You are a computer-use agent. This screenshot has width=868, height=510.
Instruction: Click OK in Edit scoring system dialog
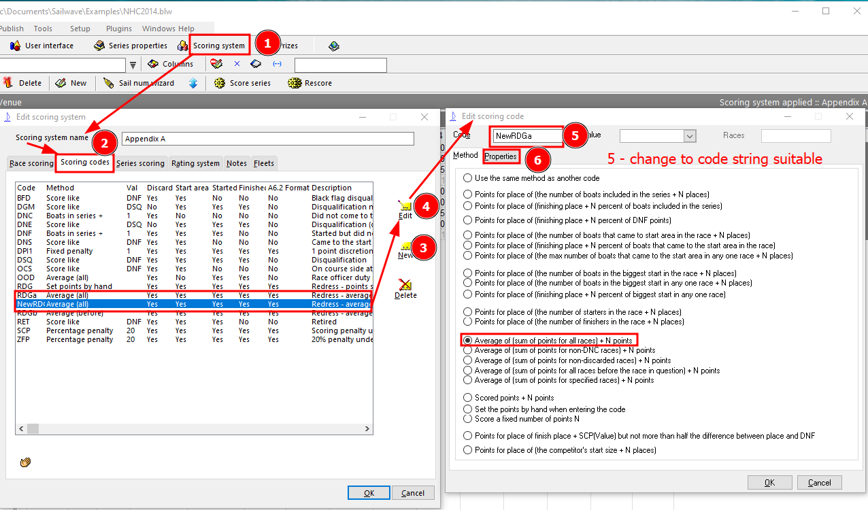coord(369,493)
